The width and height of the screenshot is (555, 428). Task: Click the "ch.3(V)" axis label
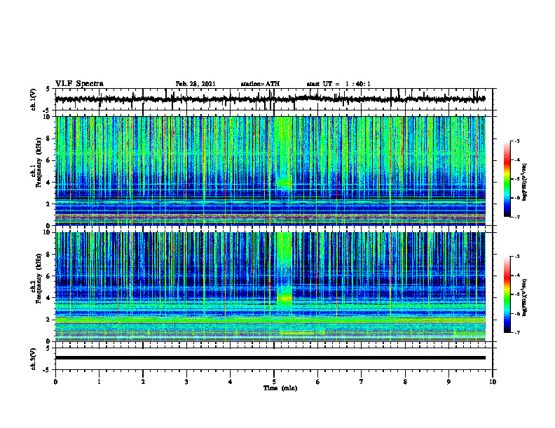33,359
